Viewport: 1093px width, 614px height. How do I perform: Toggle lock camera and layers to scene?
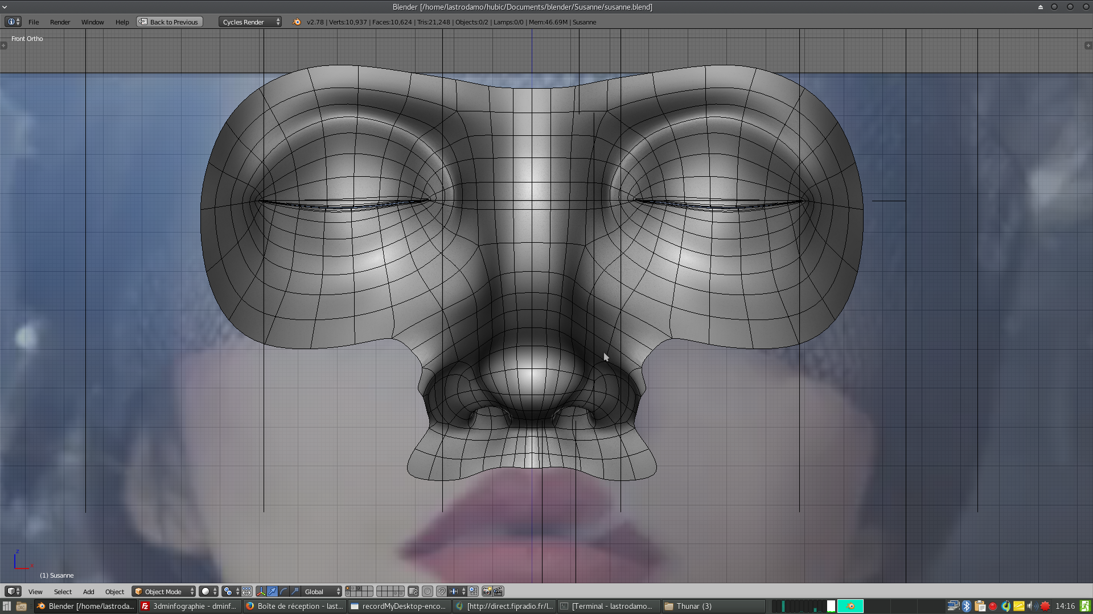[x=413, y=592]
